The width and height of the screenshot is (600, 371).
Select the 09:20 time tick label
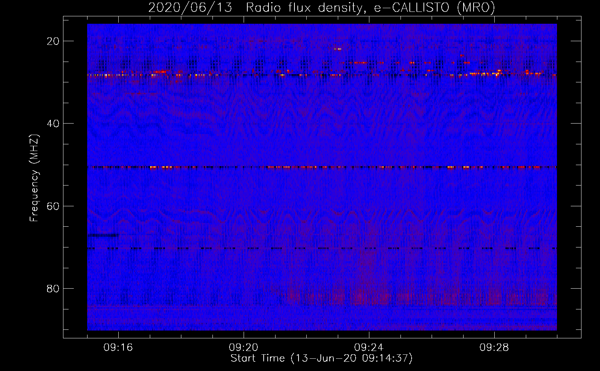pos(244,348)
